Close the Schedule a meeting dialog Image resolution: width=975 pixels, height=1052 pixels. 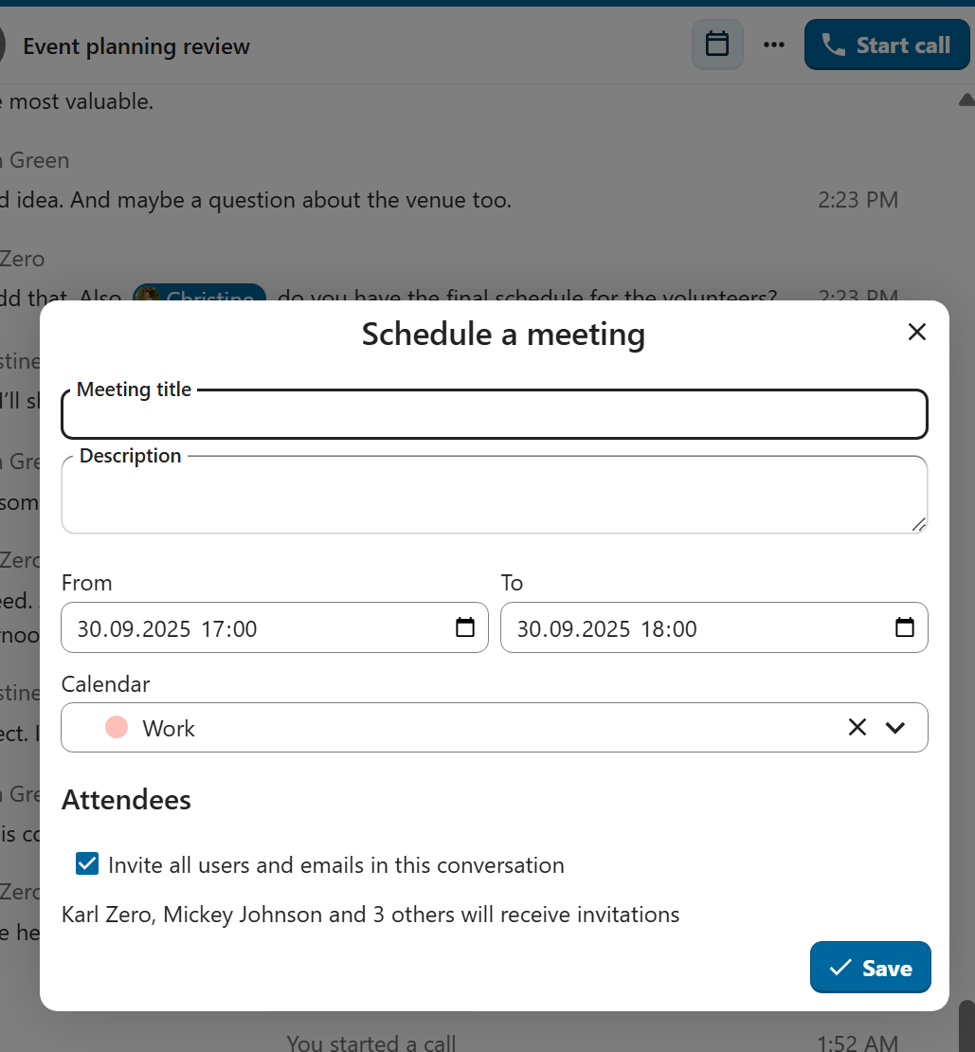click(x=916, y=332)
